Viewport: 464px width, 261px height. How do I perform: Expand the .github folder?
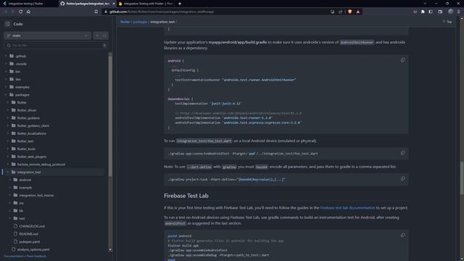[x=6, y=56]
